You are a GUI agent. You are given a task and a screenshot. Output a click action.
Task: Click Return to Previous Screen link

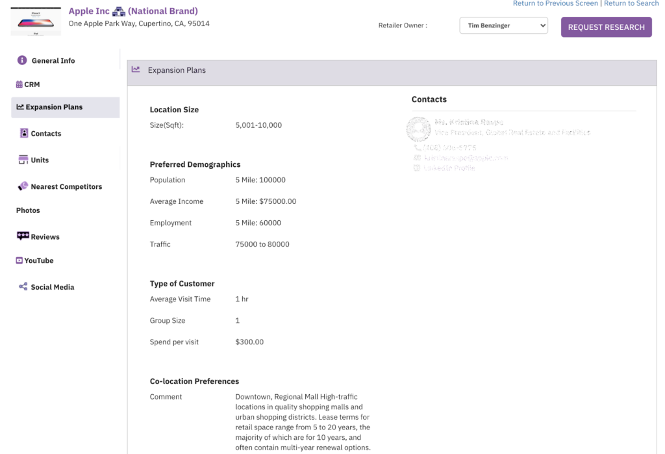555,3
